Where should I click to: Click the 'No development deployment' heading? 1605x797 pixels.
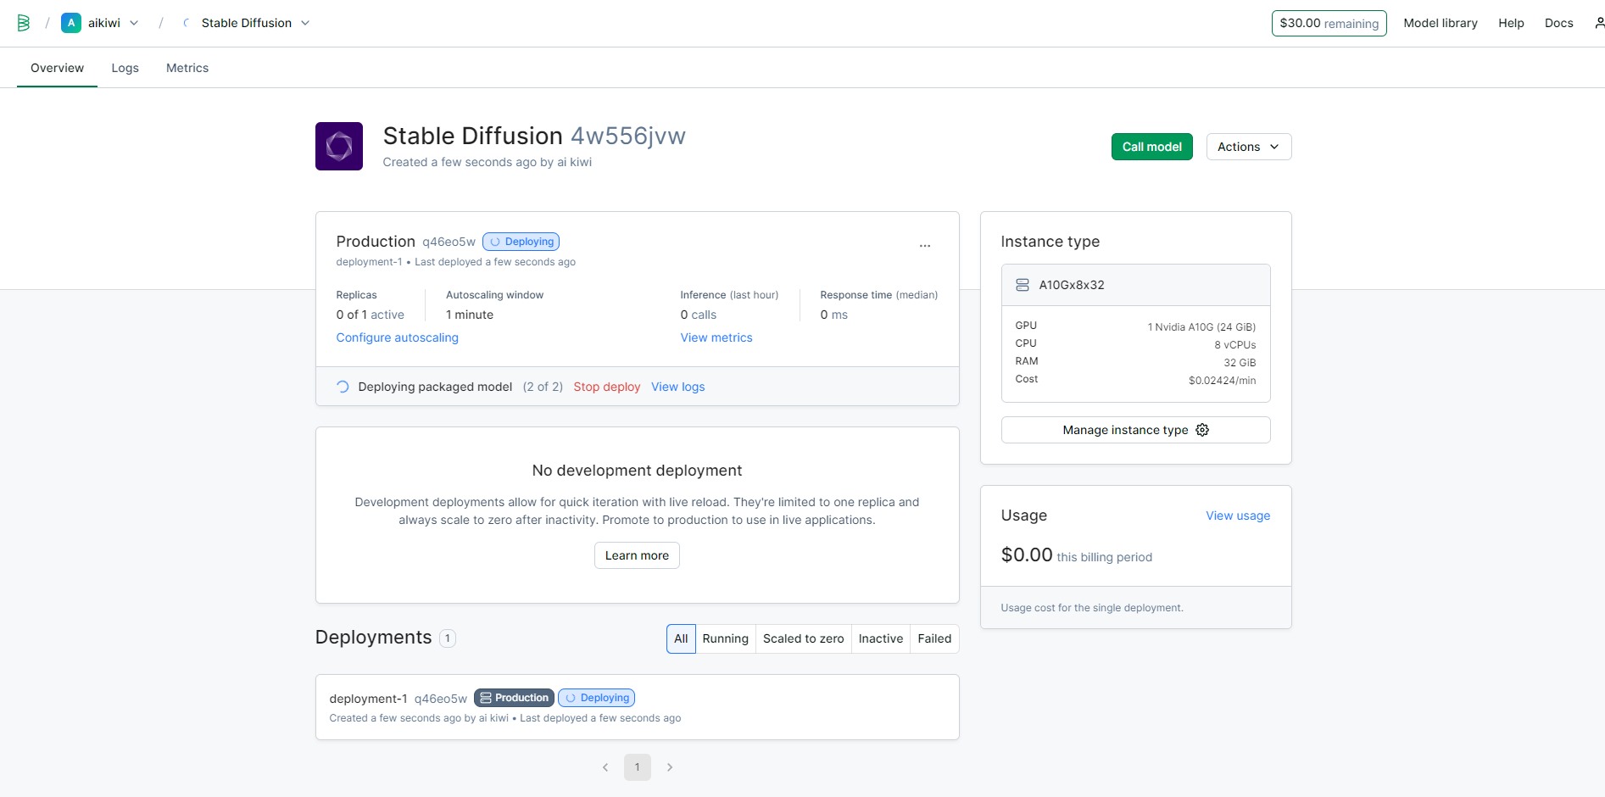638,471
